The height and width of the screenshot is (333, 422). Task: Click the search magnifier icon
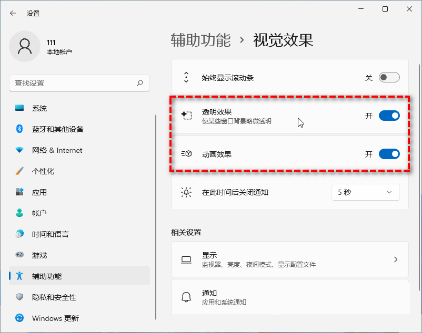tap(140, 83)
